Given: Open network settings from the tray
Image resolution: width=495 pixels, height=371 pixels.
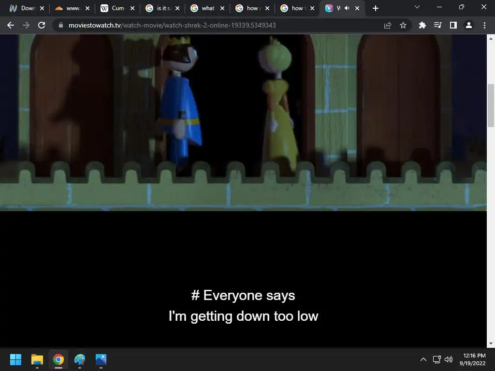Looking at the screenshot, I should click(x=437, y=359).
